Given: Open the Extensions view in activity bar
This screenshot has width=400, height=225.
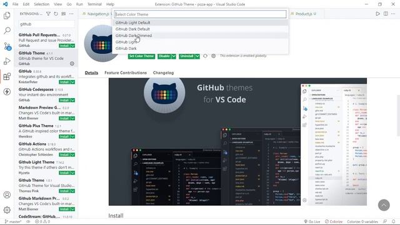Looking at the screenshot, I should click(7, 76).
